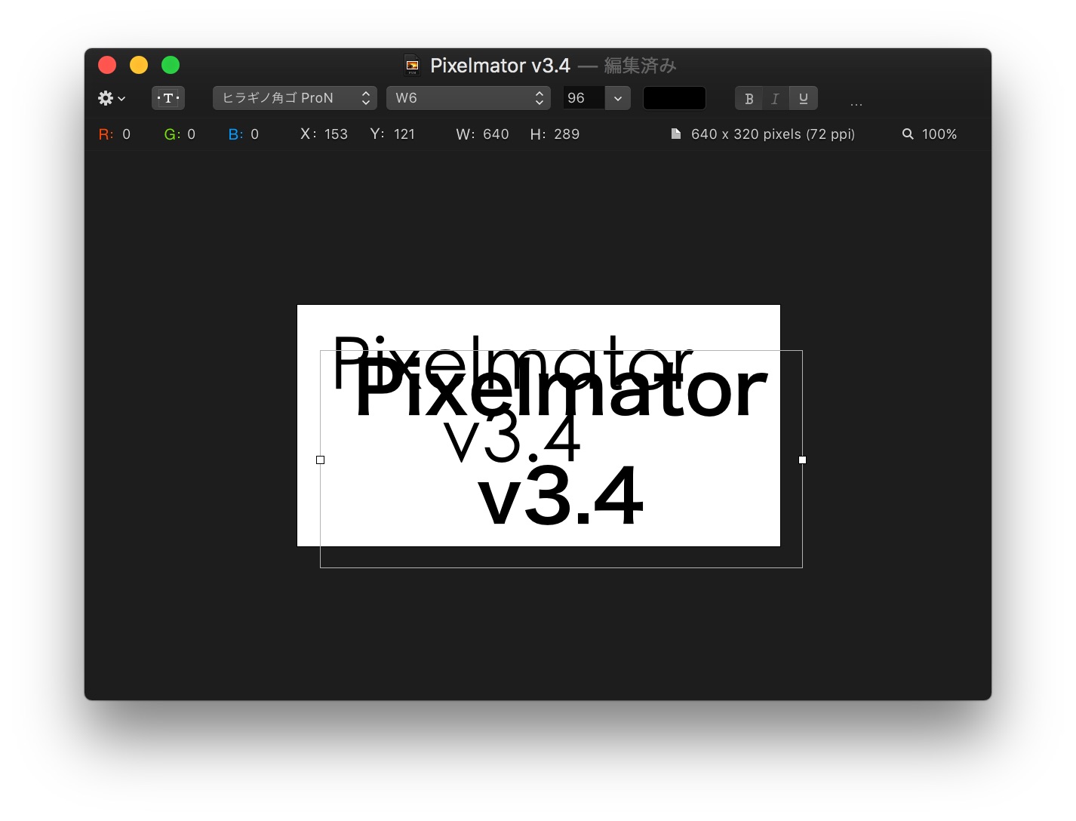Viewport: 1076px width, 821px height.
Task: Open the black text color swatch
Action: pos(675,98)
